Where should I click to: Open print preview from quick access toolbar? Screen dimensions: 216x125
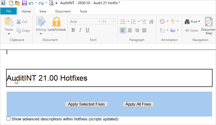click(x=51, y=3)
